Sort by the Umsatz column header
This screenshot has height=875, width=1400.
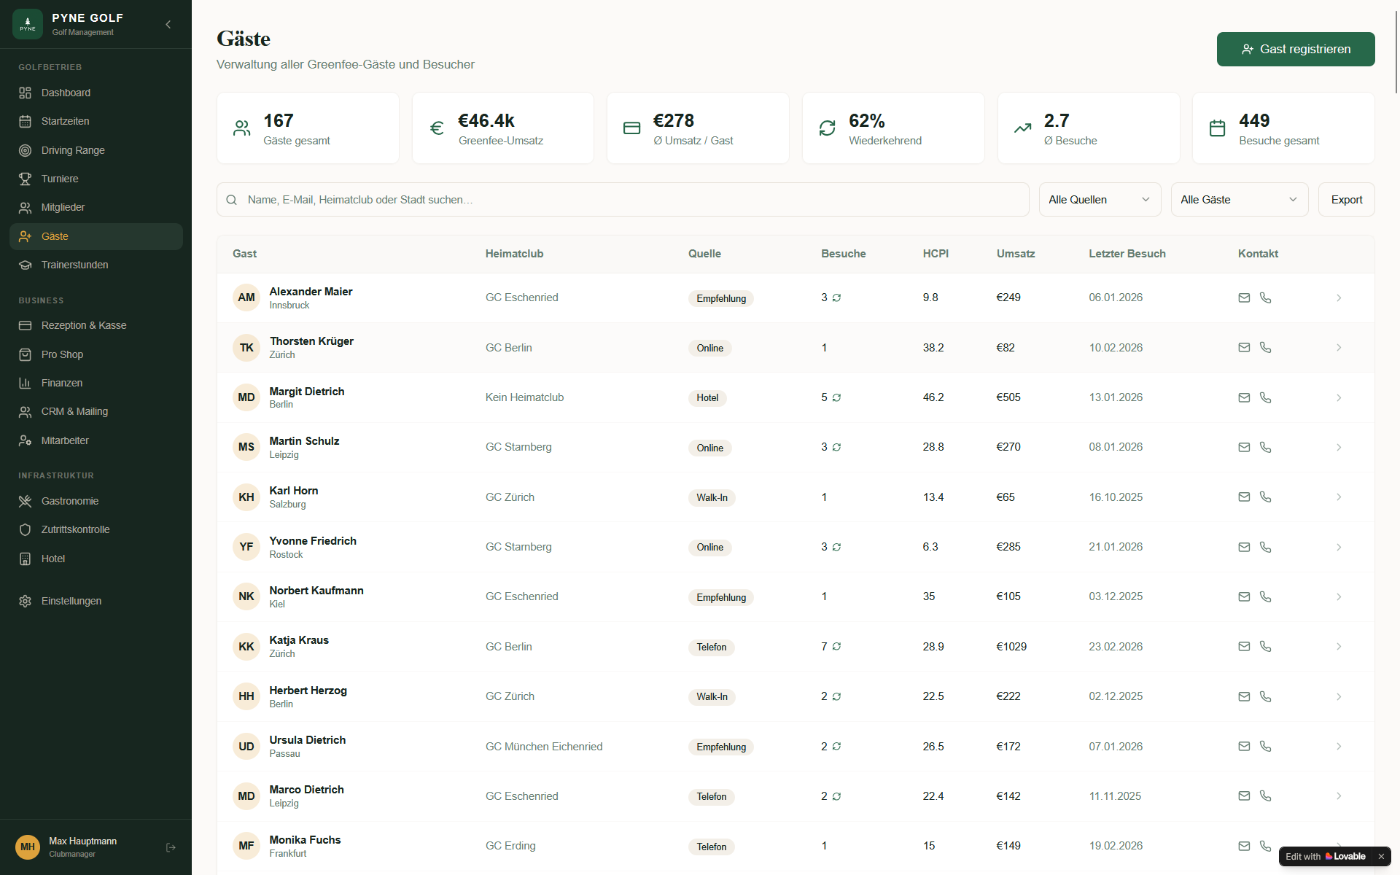point(1015,254)
